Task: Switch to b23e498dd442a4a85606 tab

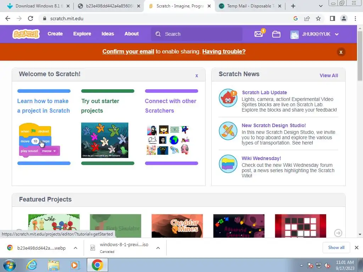Action: coord(109,6)
